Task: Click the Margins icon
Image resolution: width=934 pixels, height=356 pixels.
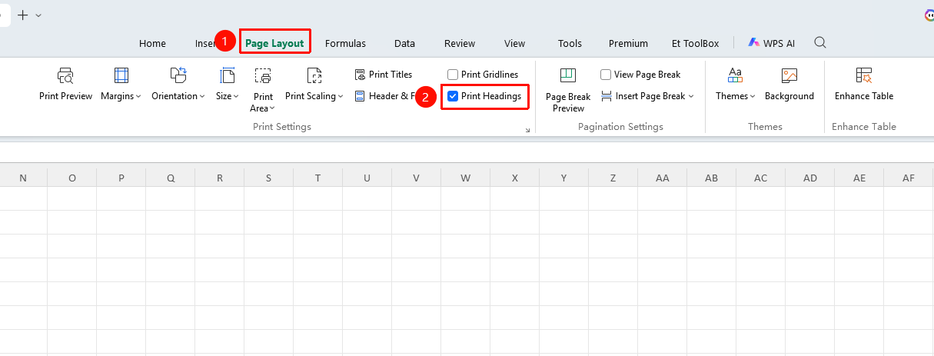Action: 121,75
